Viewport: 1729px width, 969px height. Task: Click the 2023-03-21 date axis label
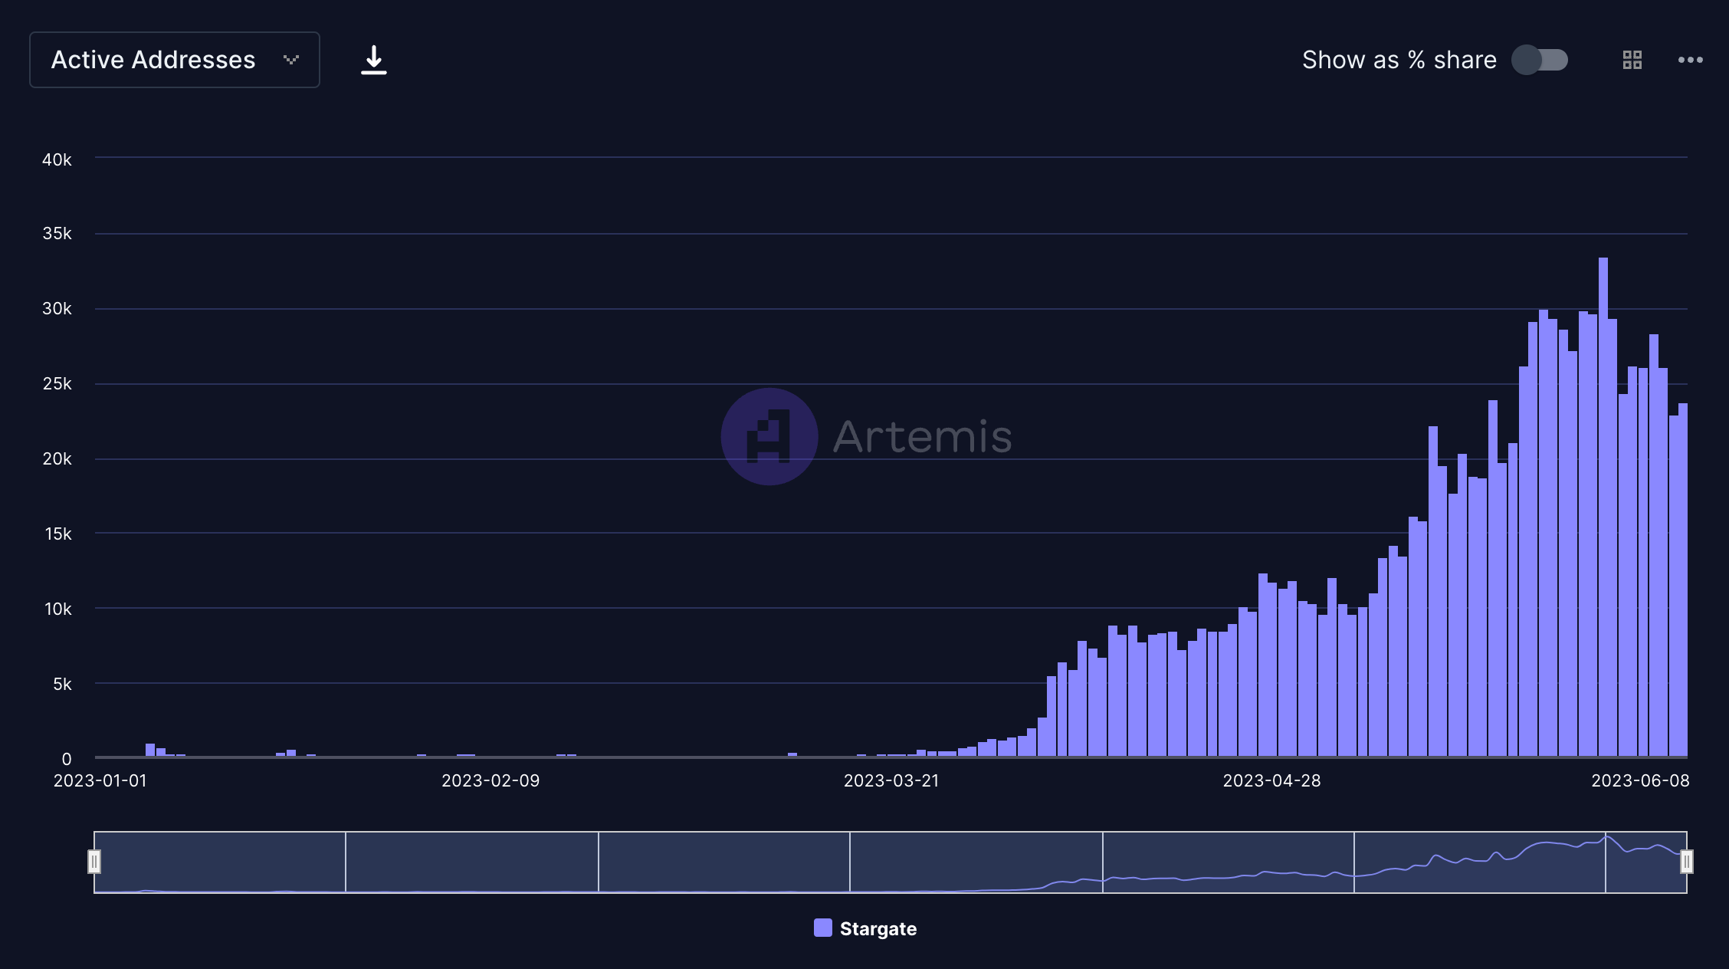coord(891,780)
